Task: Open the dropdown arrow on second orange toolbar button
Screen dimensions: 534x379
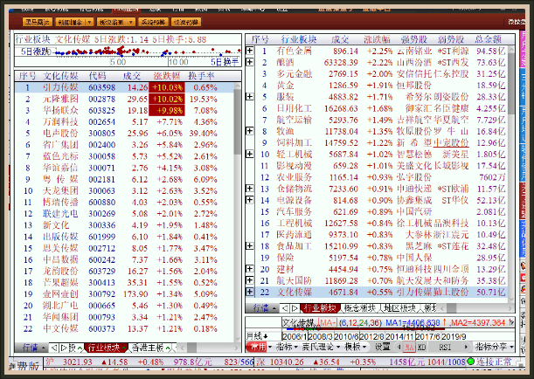Action: pyautogui.click(x=89, y=22)
